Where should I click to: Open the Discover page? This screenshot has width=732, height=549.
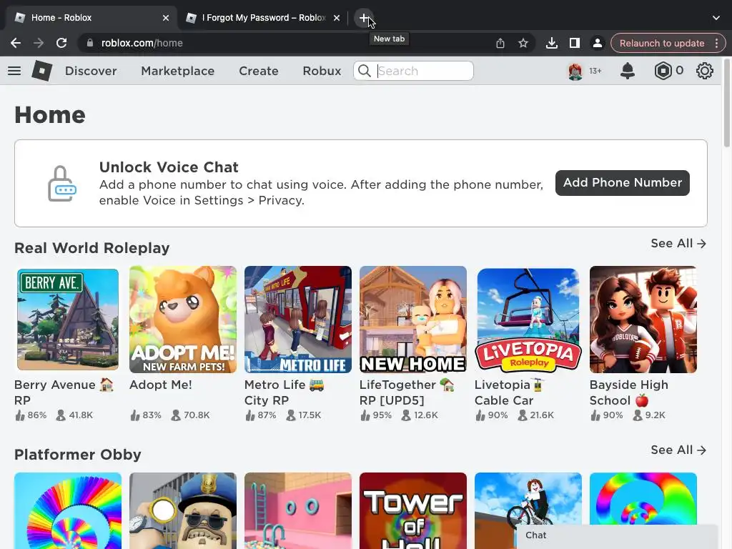tap(91, 71)
